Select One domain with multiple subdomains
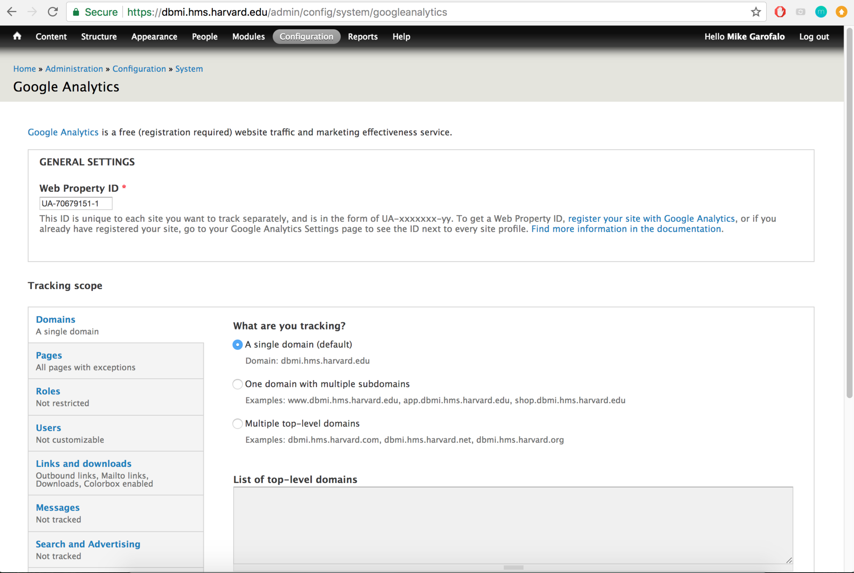Screen dimensions: 854x573 [237, 384]
